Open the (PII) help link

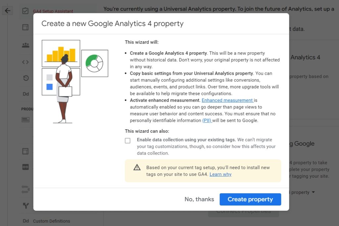pyautogui.click(x=207, y=120)
